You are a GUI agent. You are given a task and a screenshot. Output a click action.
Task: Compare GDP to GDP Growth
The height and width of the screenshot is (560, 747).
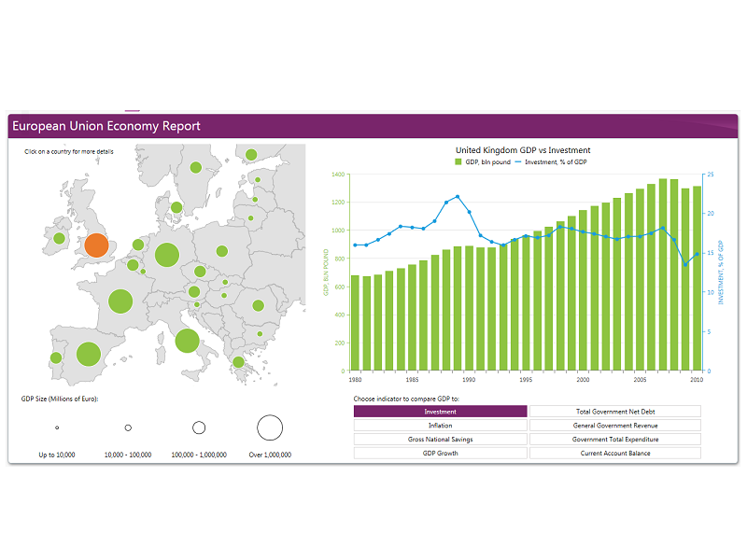pyautogui.click(x=440, y=454)
